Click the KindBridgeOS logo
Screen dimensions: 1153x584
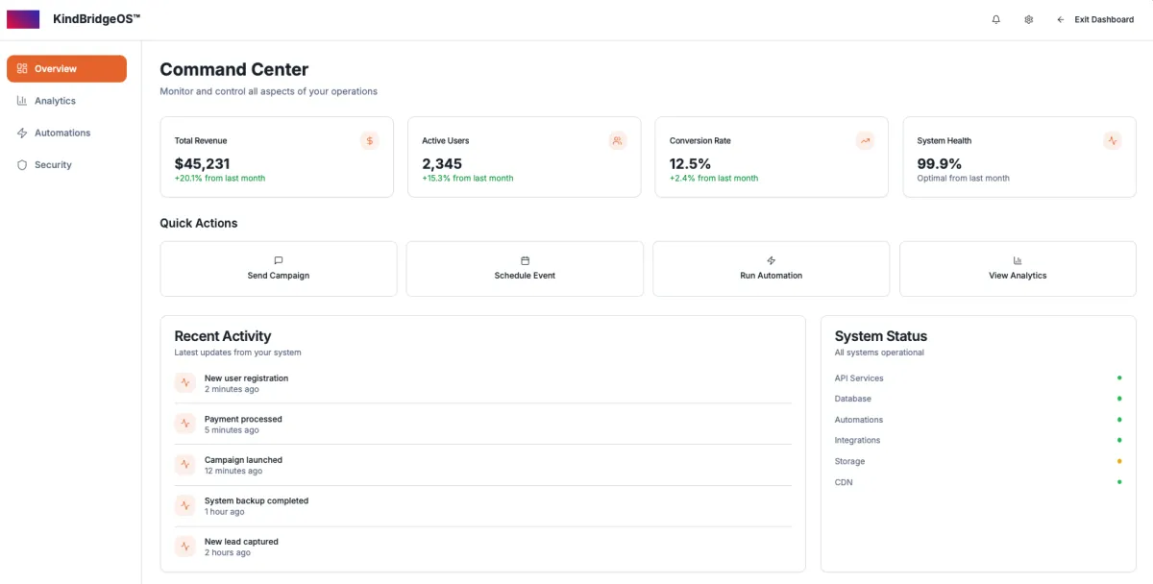click(x=23, y=19)
